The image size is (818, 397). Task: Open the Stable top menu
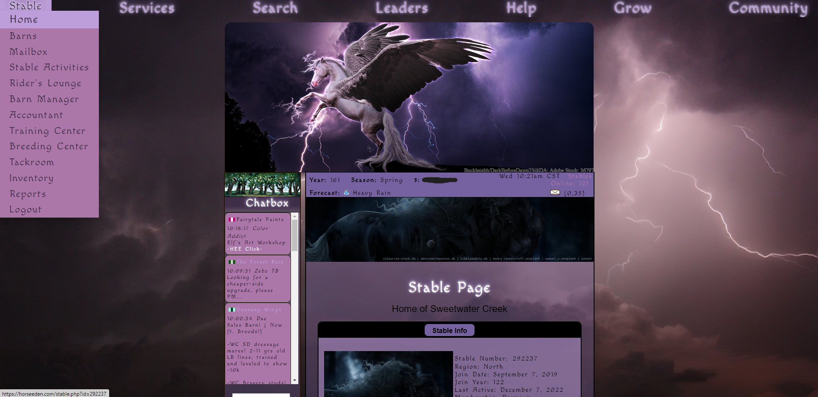[x=26, y=6]
